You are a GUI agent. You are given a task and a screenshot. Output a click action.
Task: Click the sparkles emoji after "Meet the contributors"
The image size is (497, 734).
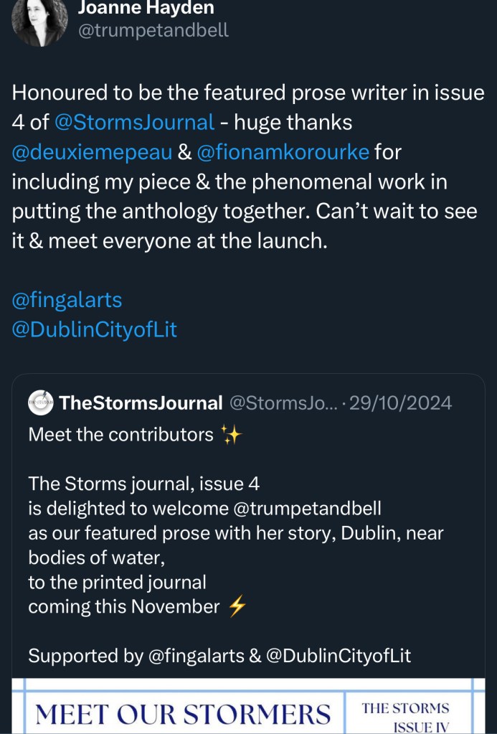(231, 435)
